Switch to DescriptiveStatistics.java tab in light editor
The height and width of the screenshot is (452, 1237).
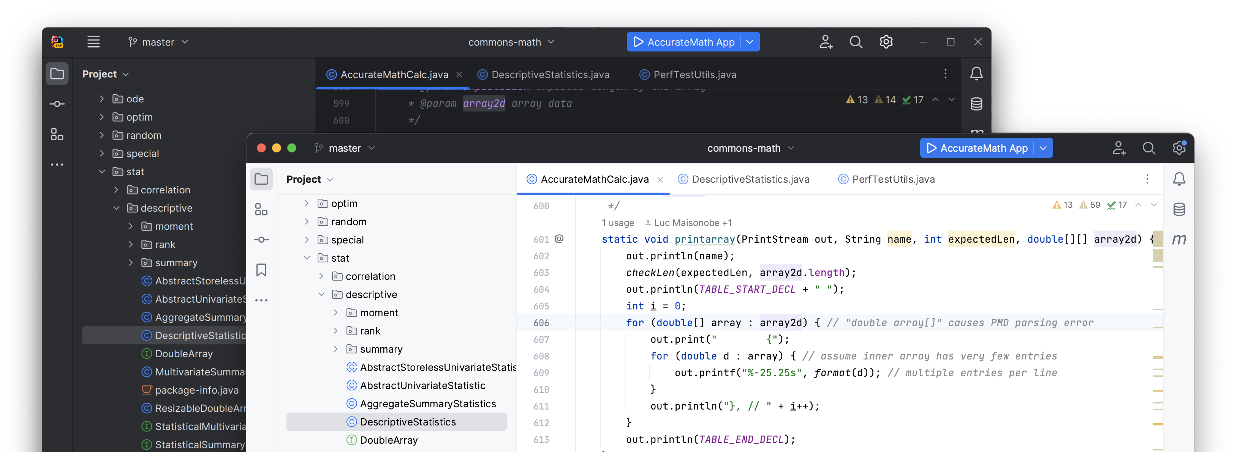tap(750, 179)
